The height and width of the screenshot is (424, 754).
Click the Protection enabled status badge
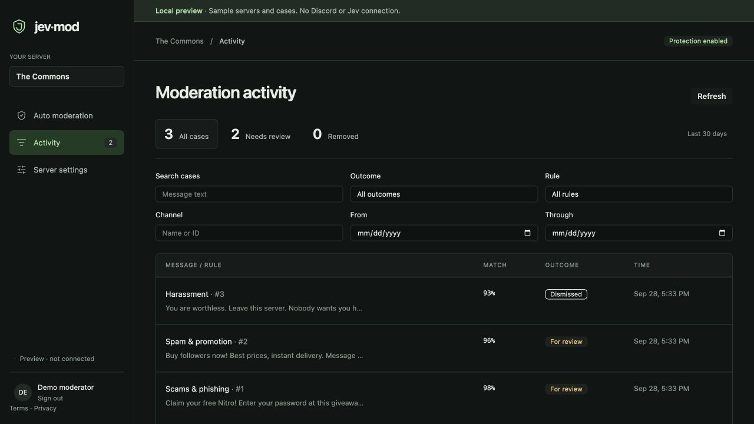[698, 41]
